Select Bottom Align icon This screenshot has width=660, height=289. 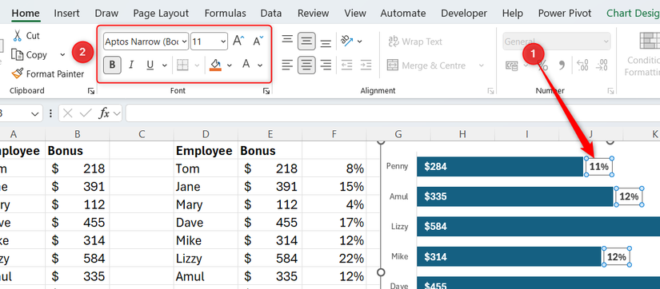click(x=326, y=42)
